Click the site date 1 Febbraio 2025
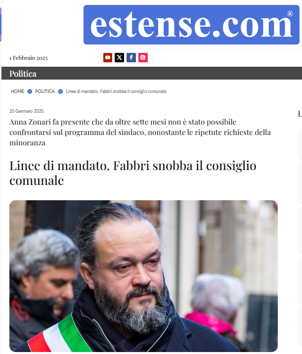The width and height of the screenshot is (302, 354). click(29, 58)
